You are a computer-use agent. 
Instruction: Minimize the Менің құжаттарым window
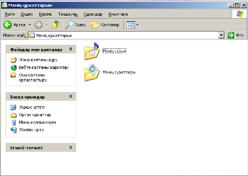tap(231, 5)
